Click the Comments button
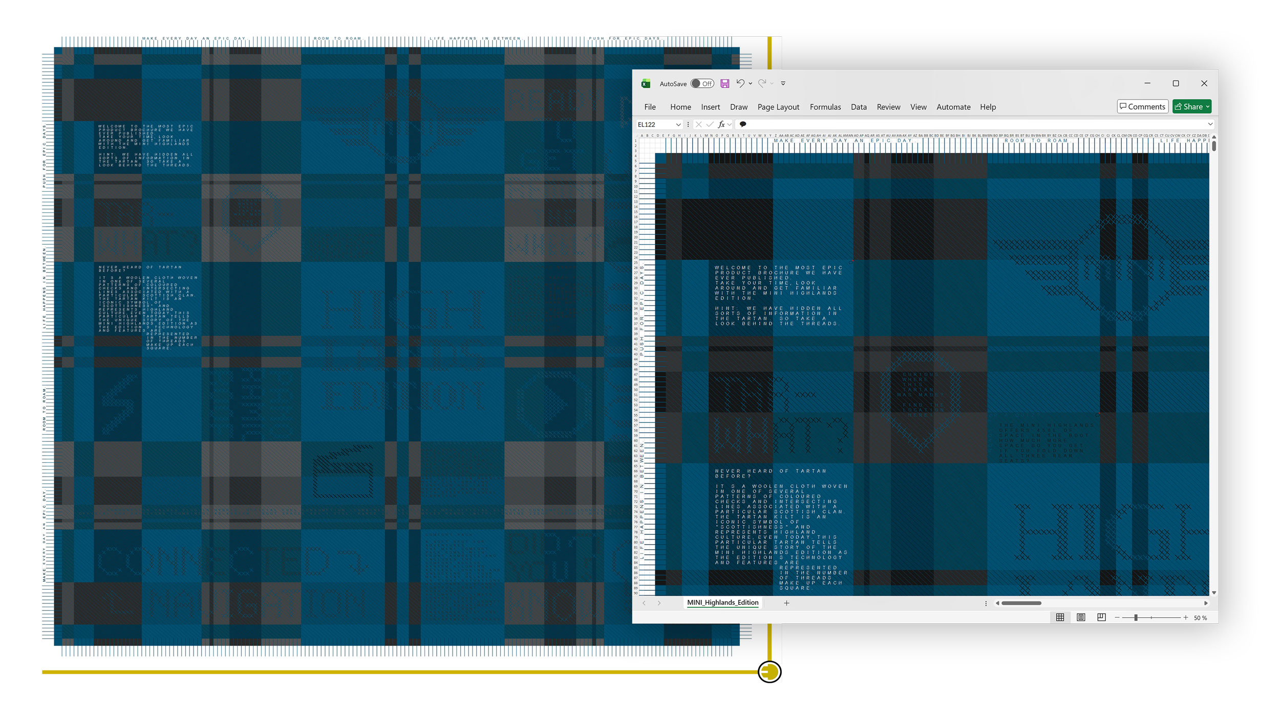 coord(1142,106)
